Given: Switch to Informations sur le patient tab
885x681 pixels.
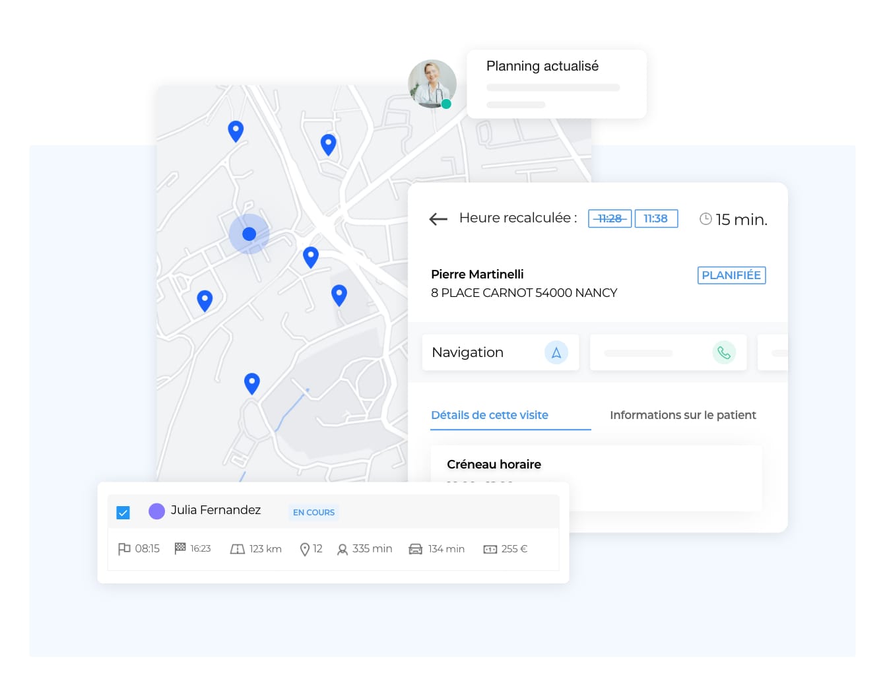Looking at the screenshot, I should [x=683, y=415].
